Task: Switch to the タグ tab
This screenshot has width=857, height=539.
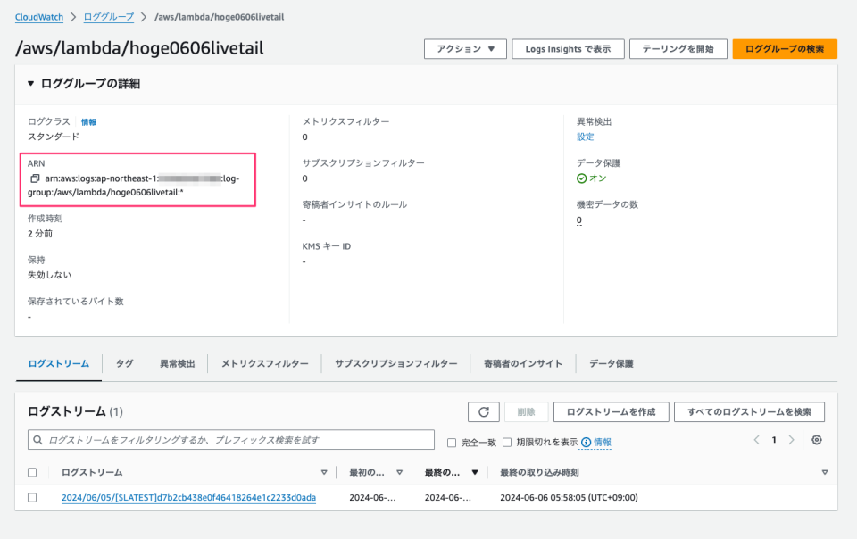Action: [x=123, y=364]
